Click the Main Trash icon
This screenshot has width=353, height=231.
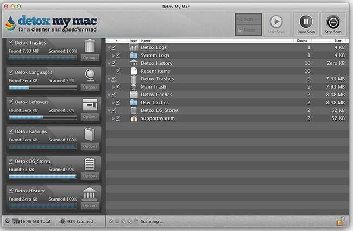point(134,87)
